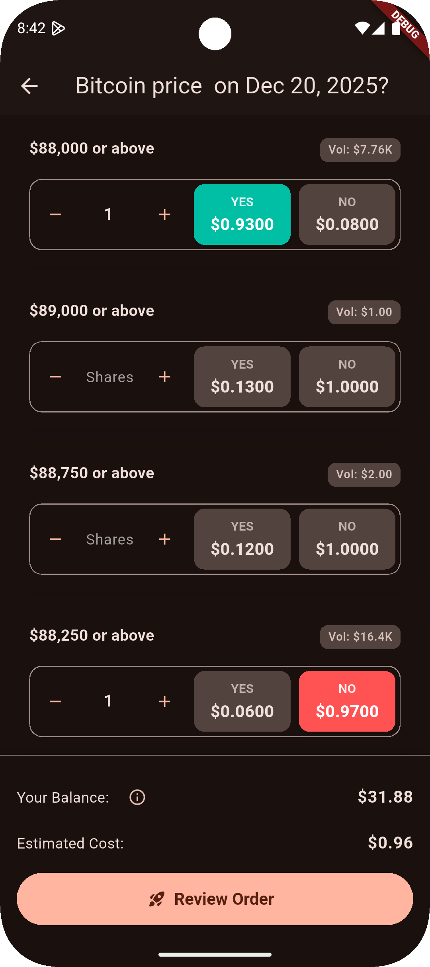Click the Review Order button
The width and height of the screenshot is (430, 967).
(215, 899)
